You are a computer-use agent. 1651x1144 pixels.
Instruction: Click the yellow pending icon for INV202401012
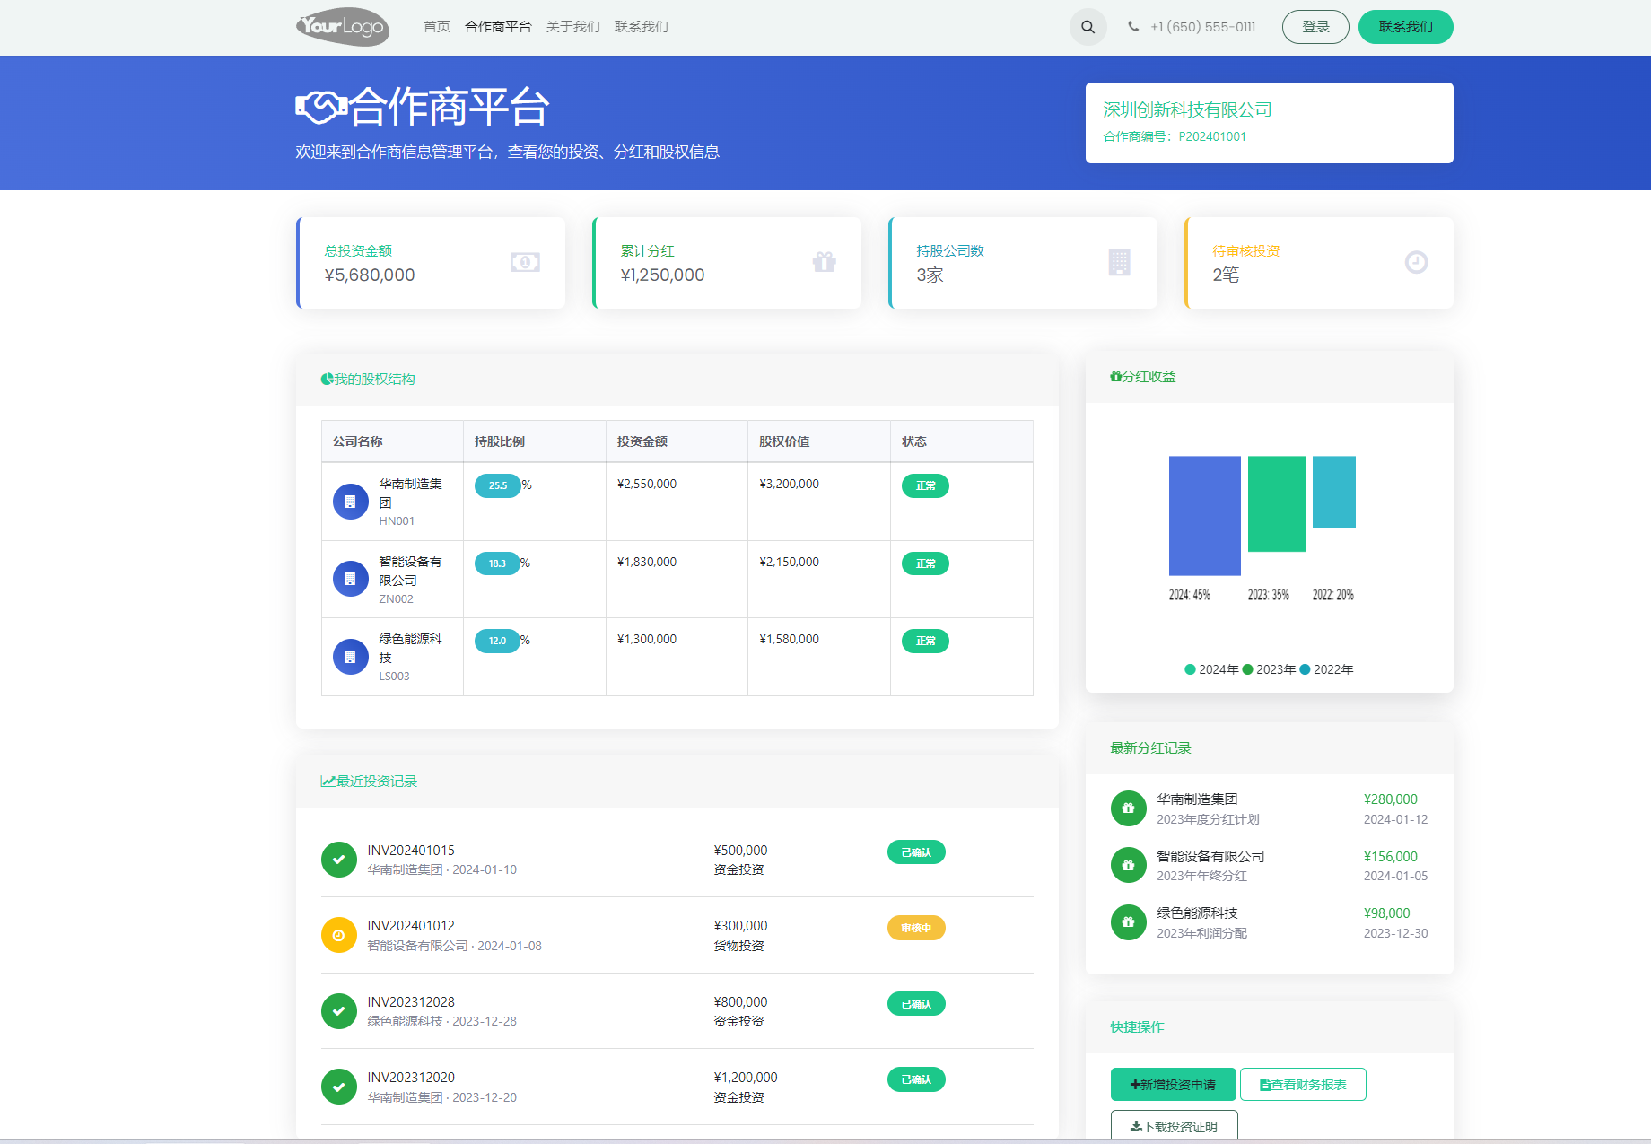pos(338,935)
